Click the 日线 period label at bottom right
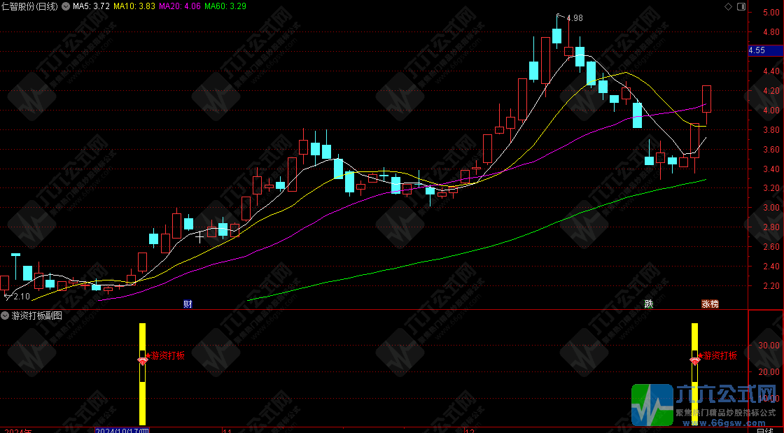Viewport: 784px width, 433px height. point(766,430)
